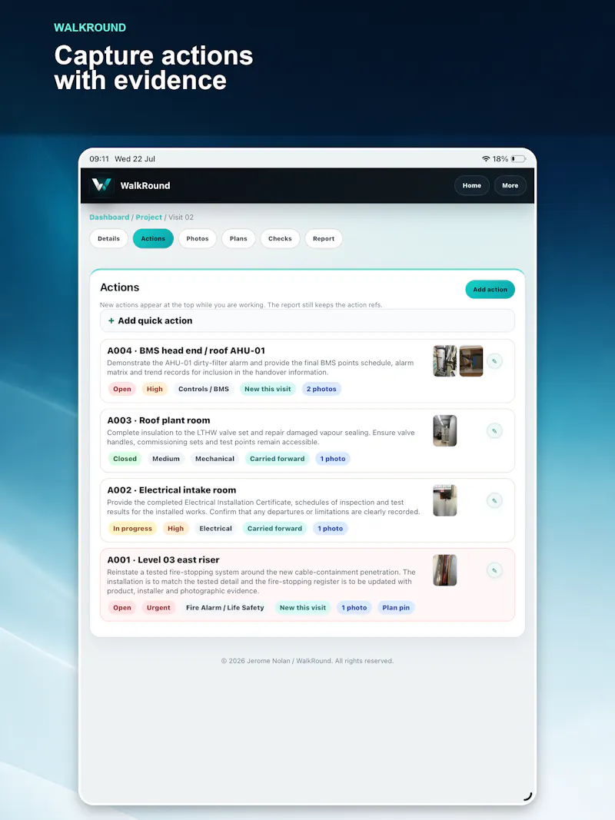Click the High priority tag on A004

[x=155, y=389]
